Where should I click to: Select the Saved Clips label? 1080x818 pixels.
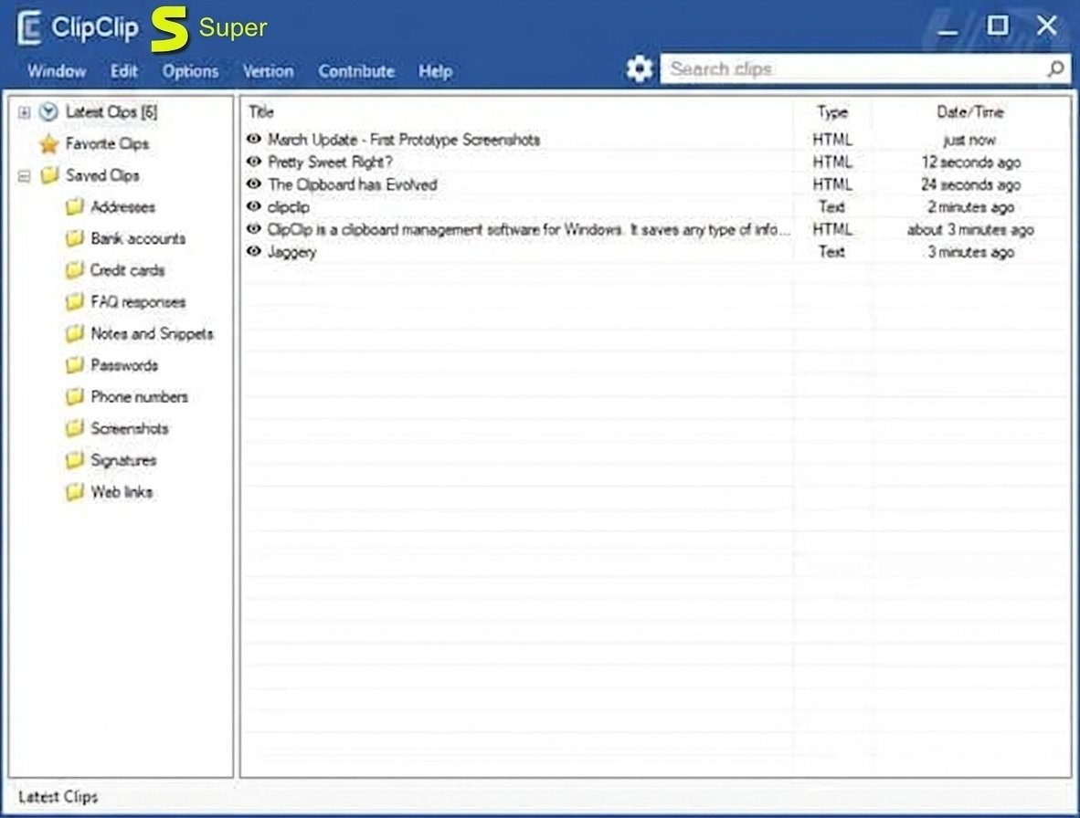(x=102, y=175)
